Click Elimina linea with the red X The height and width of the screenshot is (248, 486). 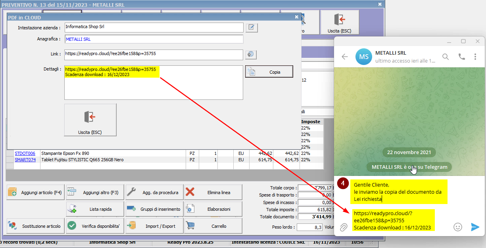click(x=213, y=193)
